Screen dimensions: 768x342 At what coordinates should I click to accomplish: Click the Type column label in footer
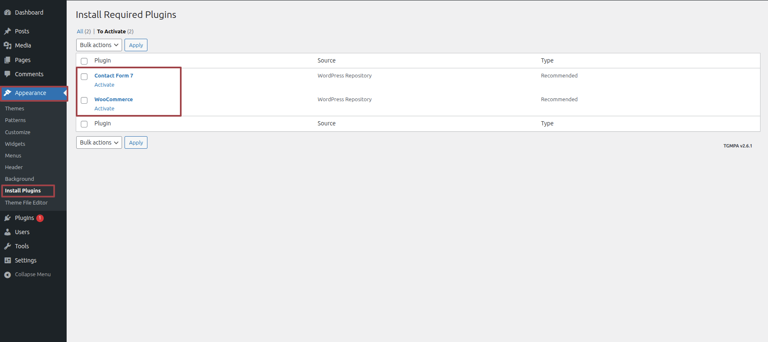(547, 123)
